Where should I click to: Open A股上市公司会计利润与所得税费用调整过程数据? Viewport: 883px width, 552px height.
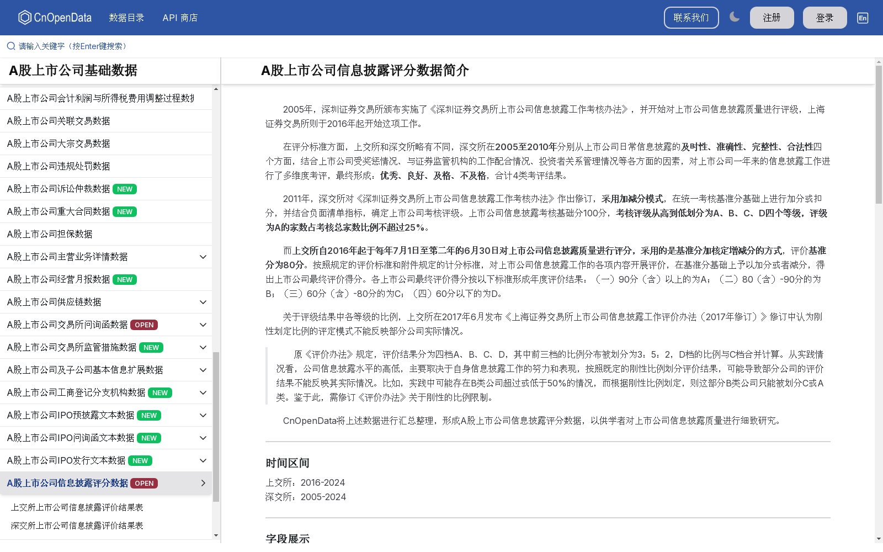pos(106,98)
